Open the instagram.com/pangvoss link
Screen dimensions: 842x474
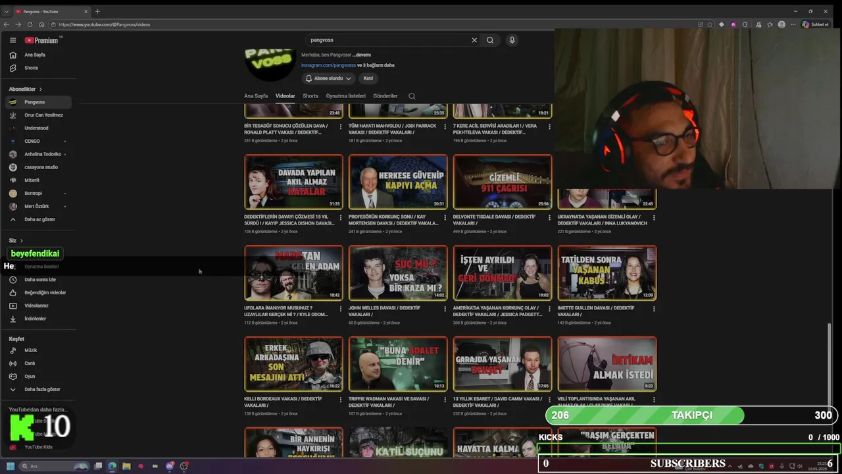(328, 65)
